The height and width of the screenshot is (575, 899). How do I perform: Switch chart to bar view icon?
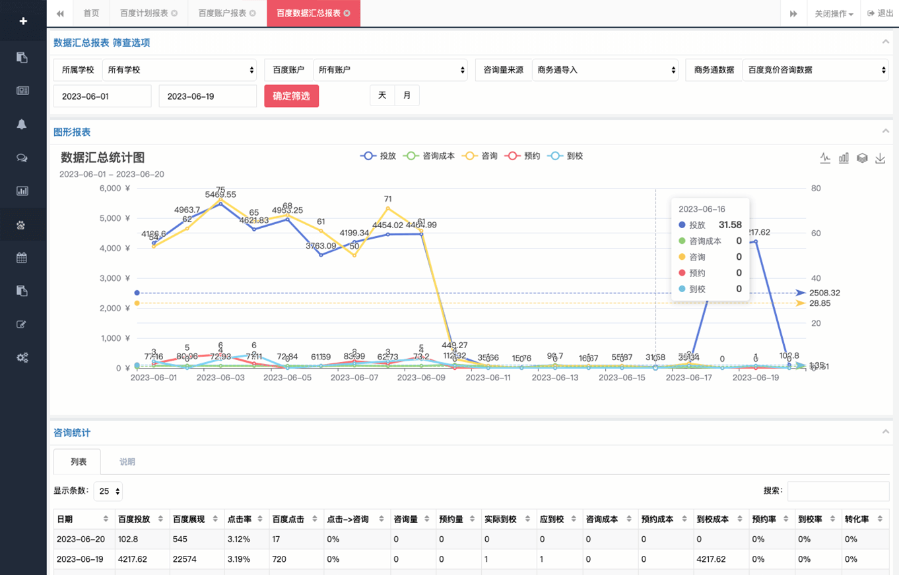pos(844,158)
